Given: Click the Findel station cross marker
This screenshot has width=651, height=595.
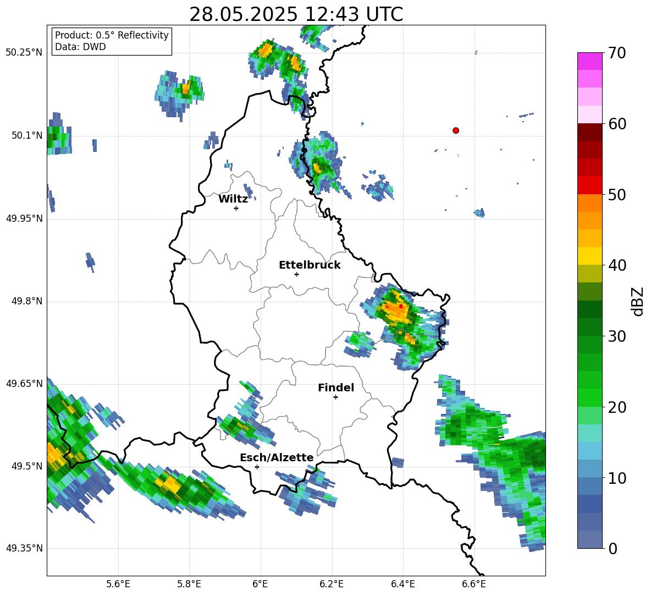Looking at the screenshot, I should (x=335, y=397).
